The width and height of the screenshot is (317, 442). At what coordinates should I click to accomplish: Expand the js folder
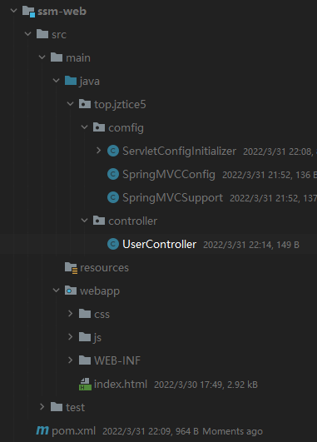[x=71, y=337]
